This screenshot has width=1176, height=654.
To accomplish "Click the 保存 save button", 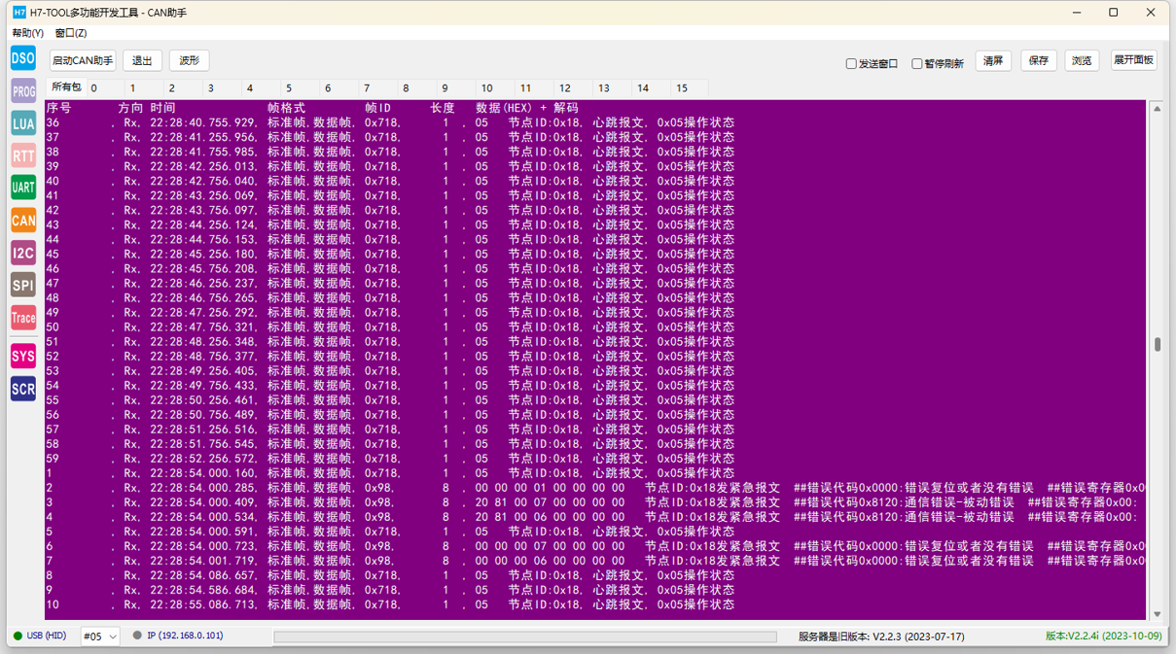I will pos(1039,60).
